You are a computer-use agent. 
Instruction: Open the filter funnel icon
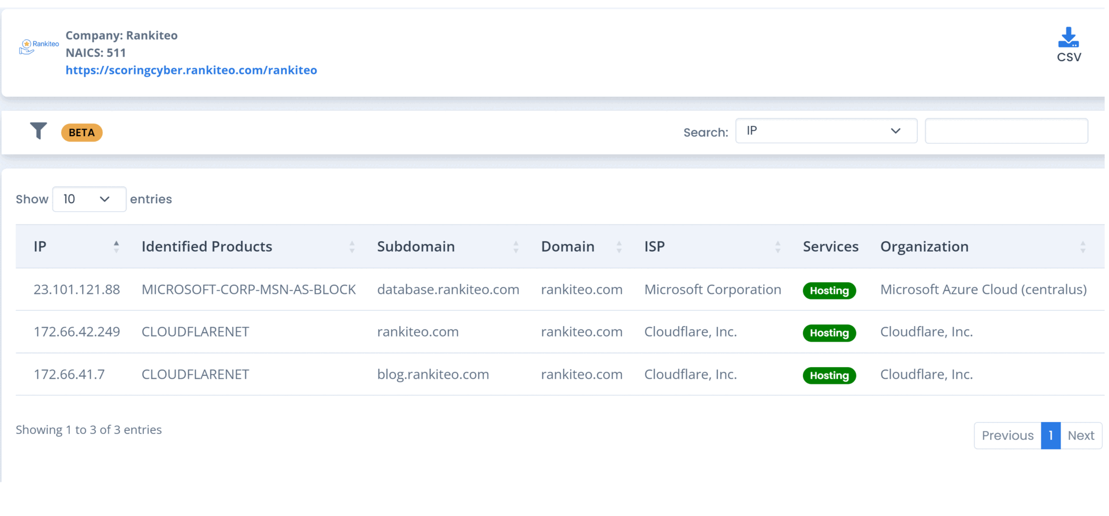pos(38,131)
